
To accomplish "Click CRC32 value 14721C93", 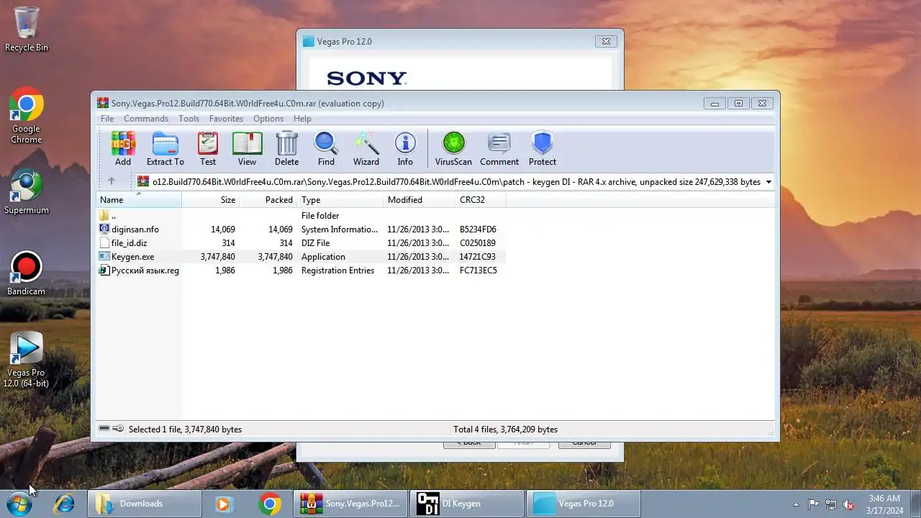I will (478, 257).
